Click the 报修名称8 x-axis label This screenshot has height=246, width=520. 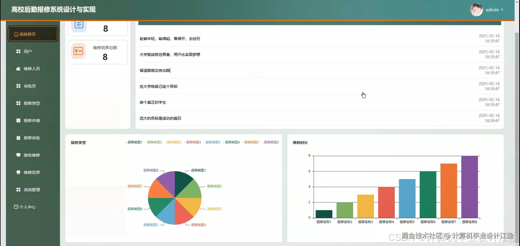(x=470, y=222)
